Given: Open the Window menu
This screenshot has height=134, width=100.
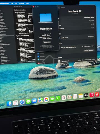Looking at the screenshot, I should click(x=22, y=3).
